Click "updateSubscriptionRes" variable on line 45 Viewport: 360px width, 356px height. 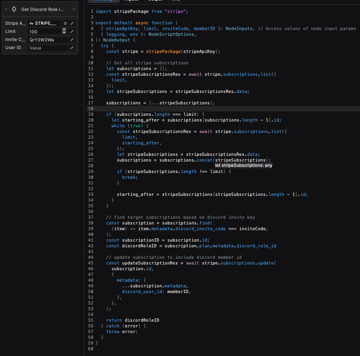click(150, 263)
